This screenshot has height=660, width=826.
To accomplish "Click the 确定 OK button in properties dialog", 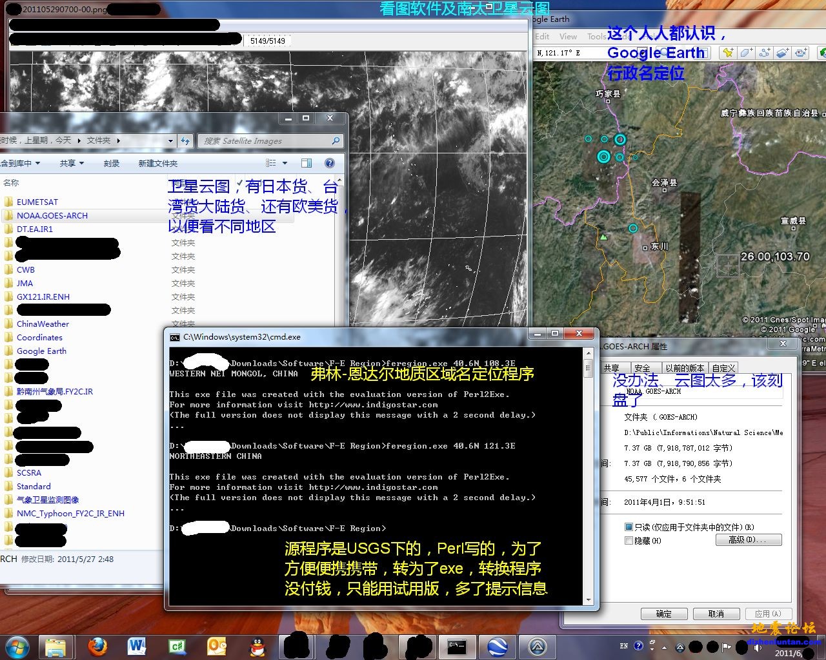I will click(x=663, y=614).
